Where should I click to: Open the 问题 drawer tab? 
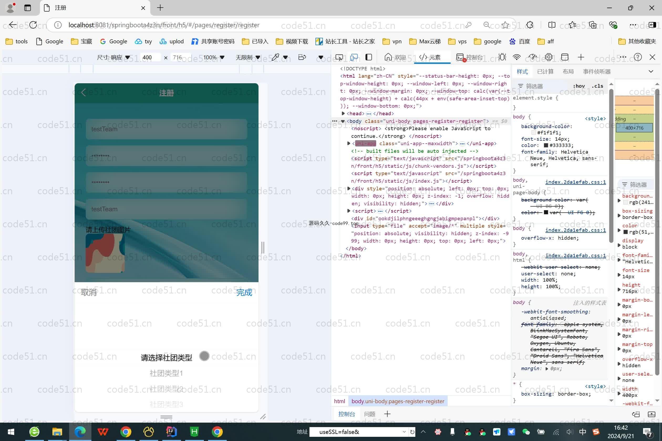370,414
